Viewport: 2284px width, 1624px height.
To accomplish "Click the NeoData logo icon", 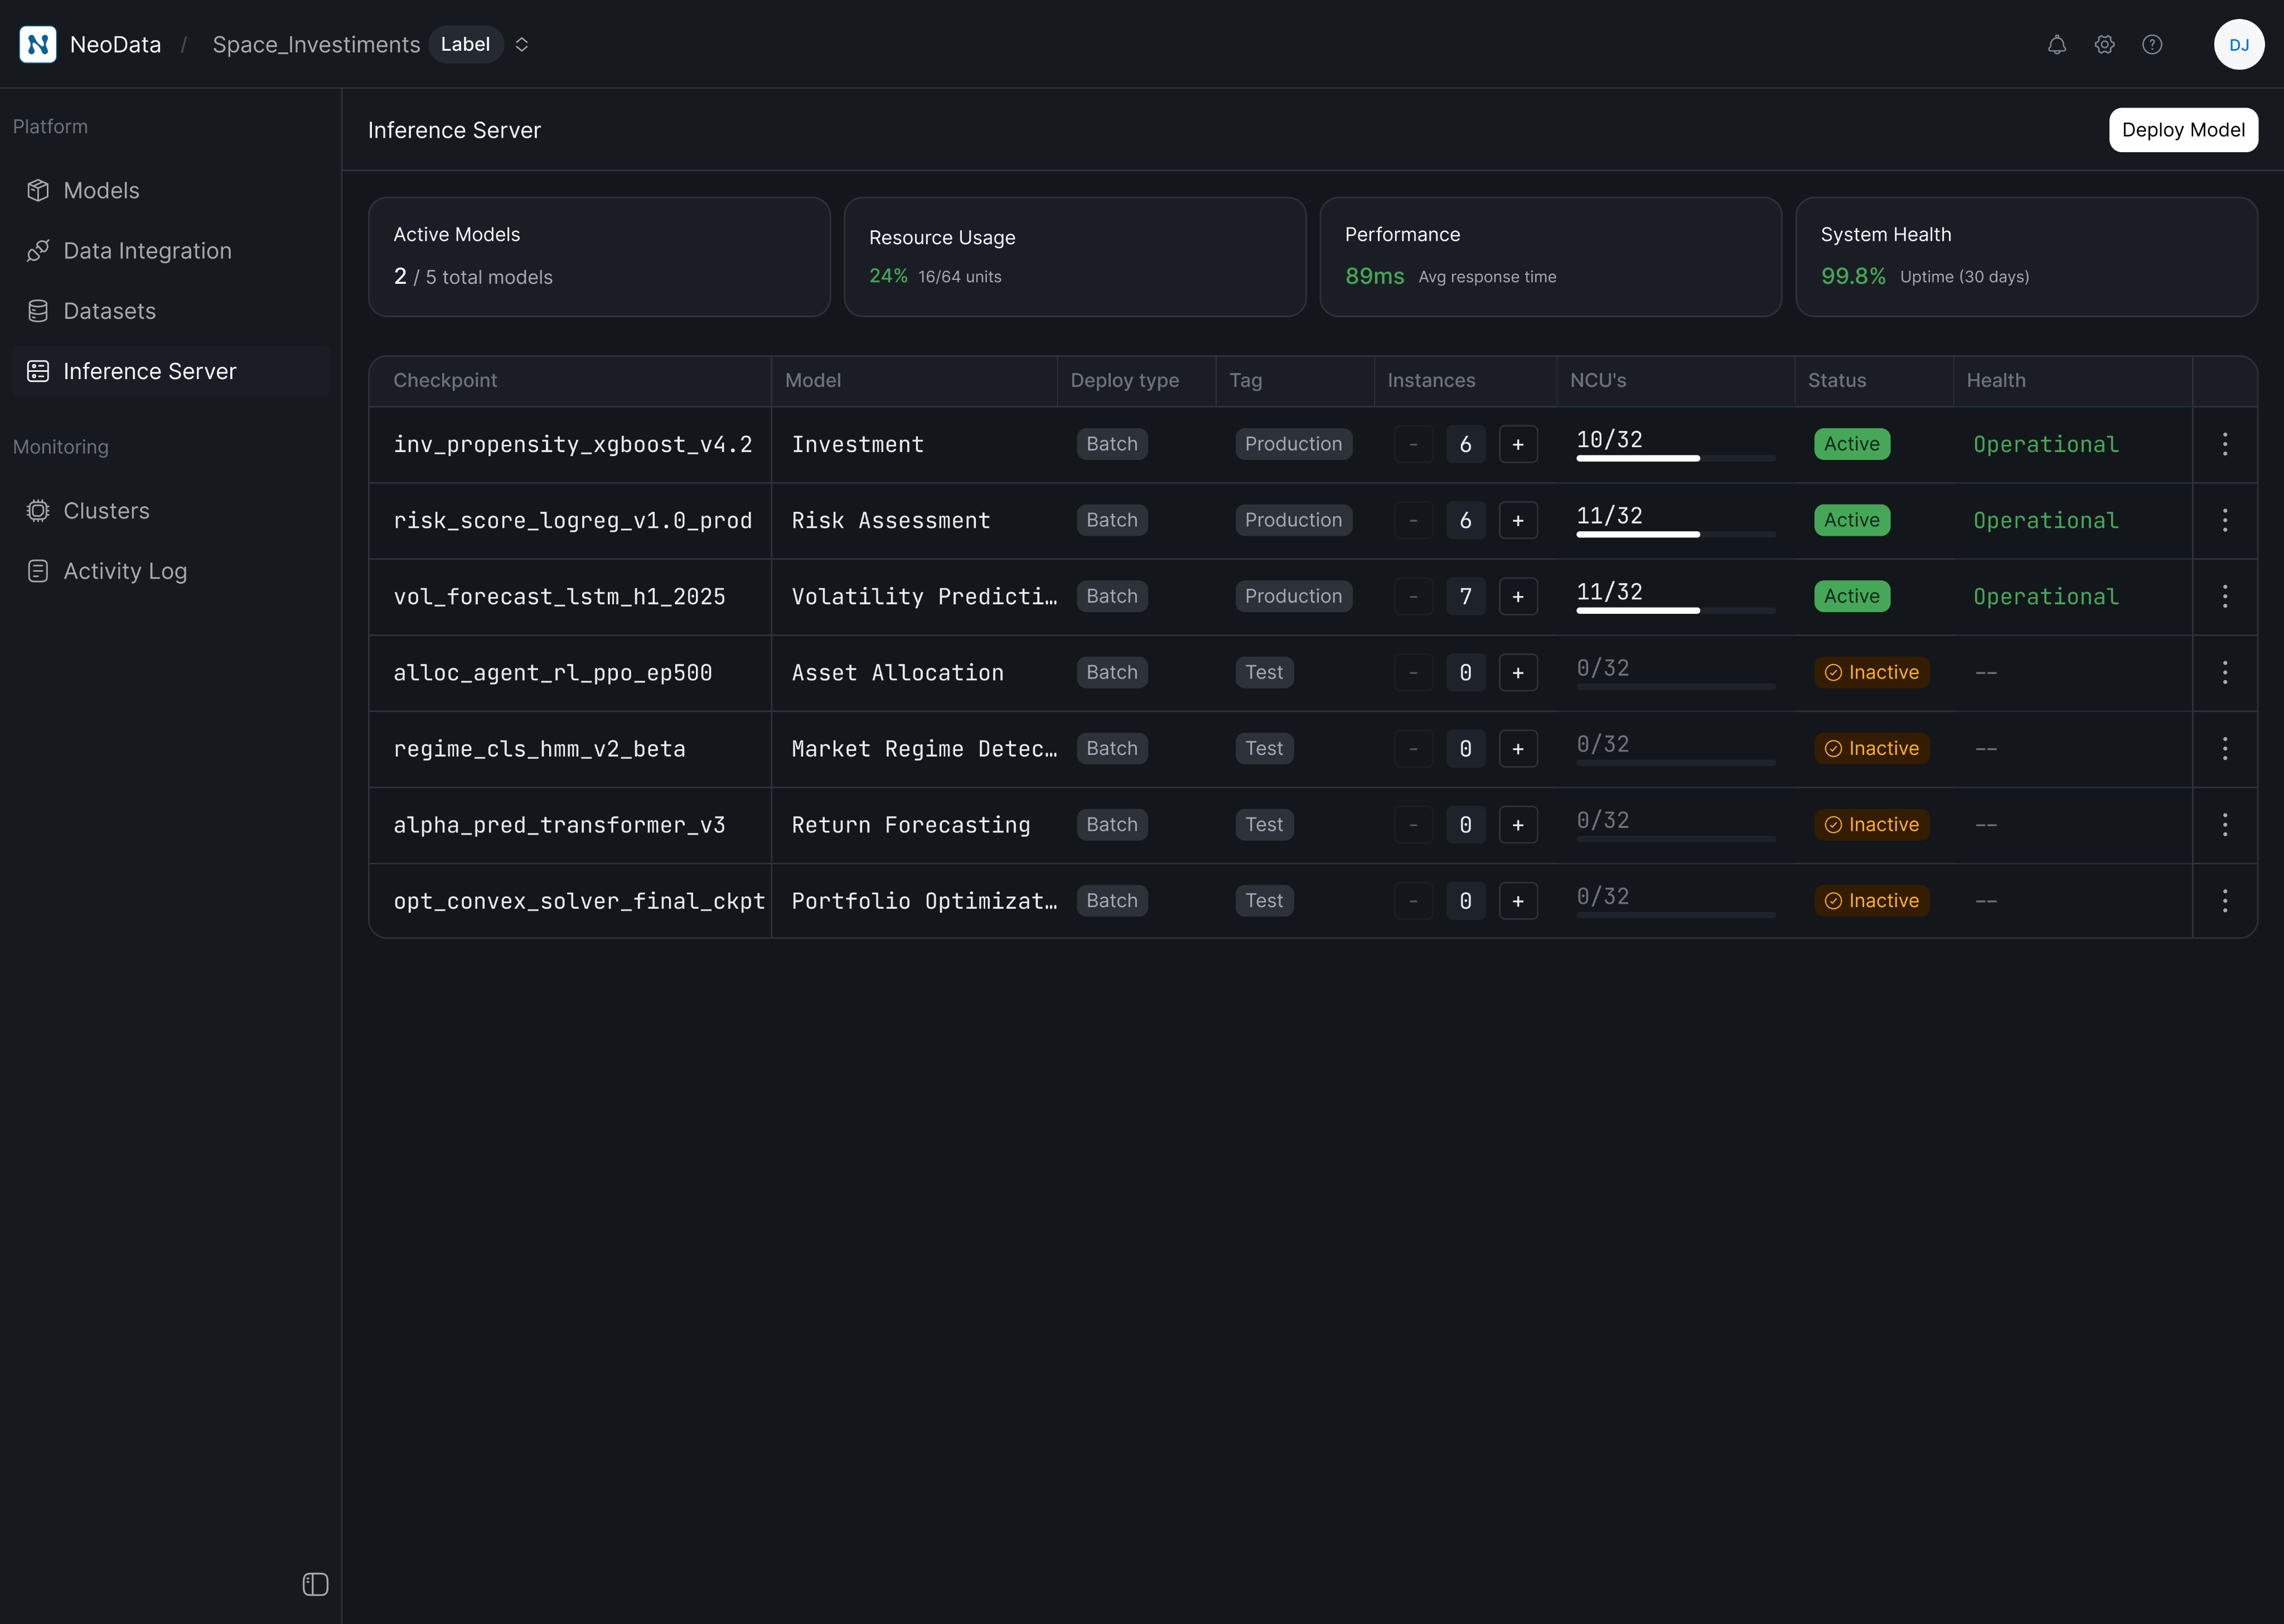I will [38, 45].
